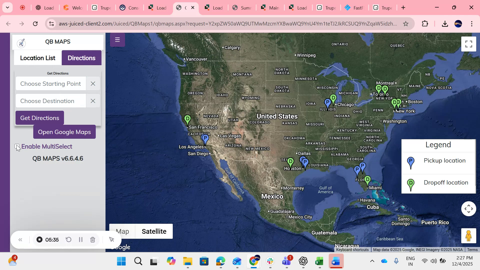
Task: Clear the Choose Starting Point field with X
Action: [x=93, y=83]
